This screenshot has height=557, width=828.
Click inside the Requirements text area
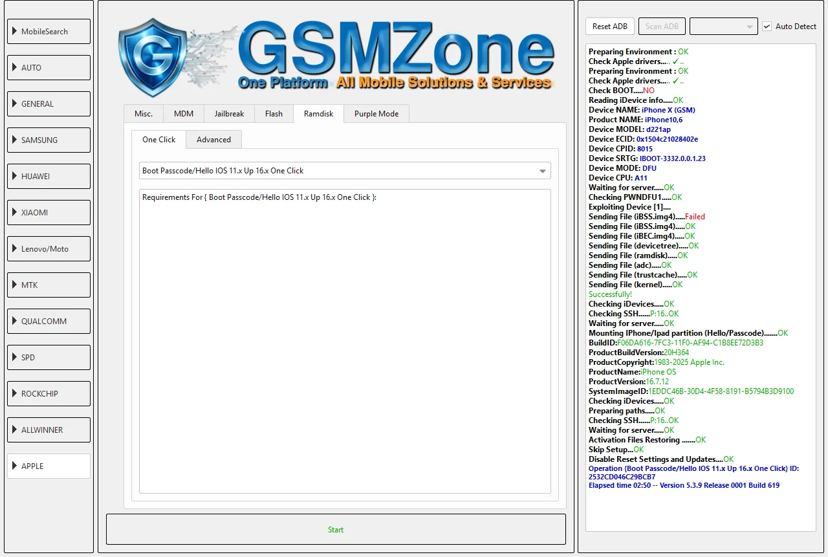tap(345, 343)
